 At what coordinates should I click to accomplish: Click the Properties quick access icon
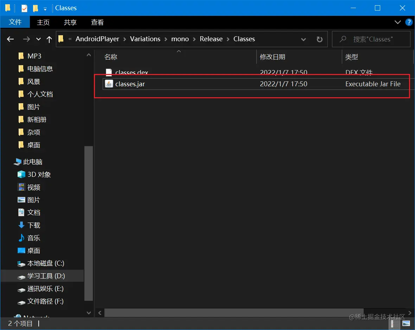tap(24, 8)
